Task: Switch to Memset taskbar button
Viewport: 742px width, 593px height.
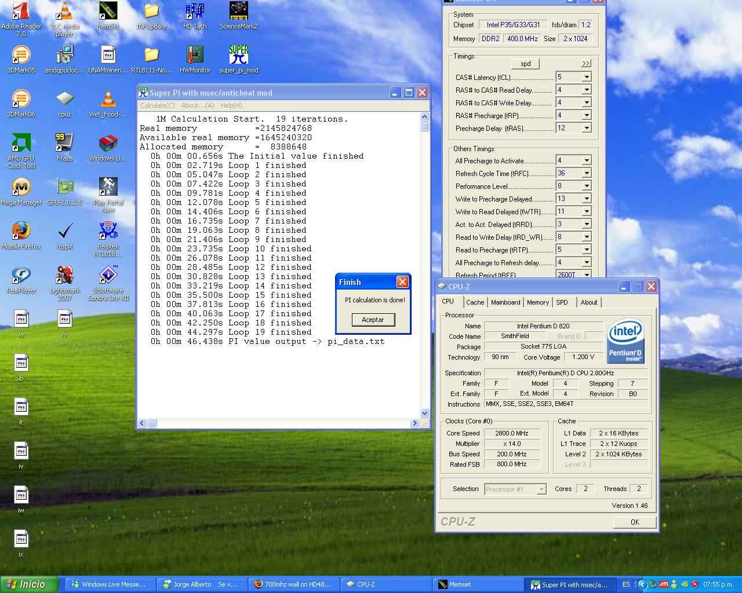Action: click(x=478, y=585)
